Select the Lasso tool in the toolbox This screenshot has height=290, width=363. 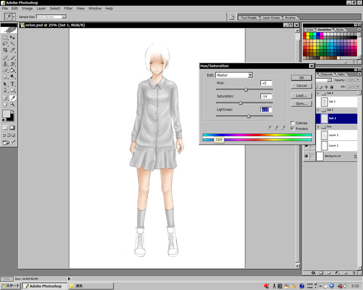(5, 44)
